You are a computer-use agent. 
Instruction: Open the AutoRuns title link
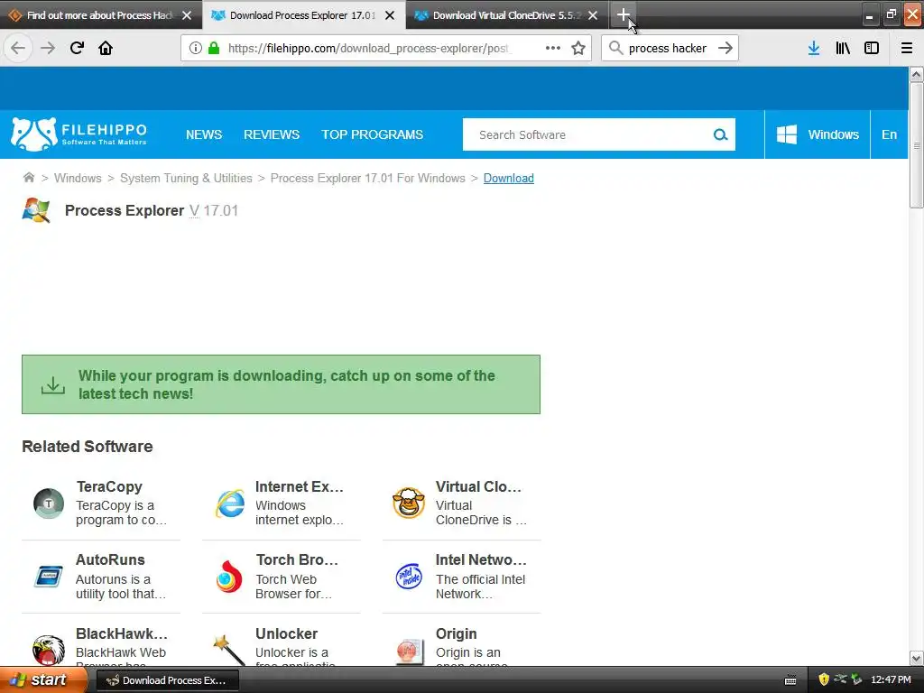coord(110,559)
